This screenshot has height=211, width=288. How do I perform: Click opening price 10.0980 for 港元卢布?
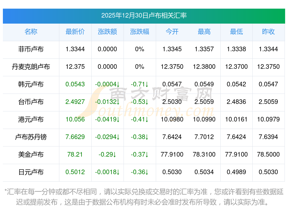coord(172,119)
